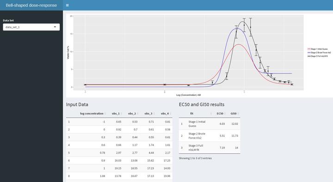Click row 6 in the Input Data table
This screenshot has height=182, width=333.
tap(119, 160)
